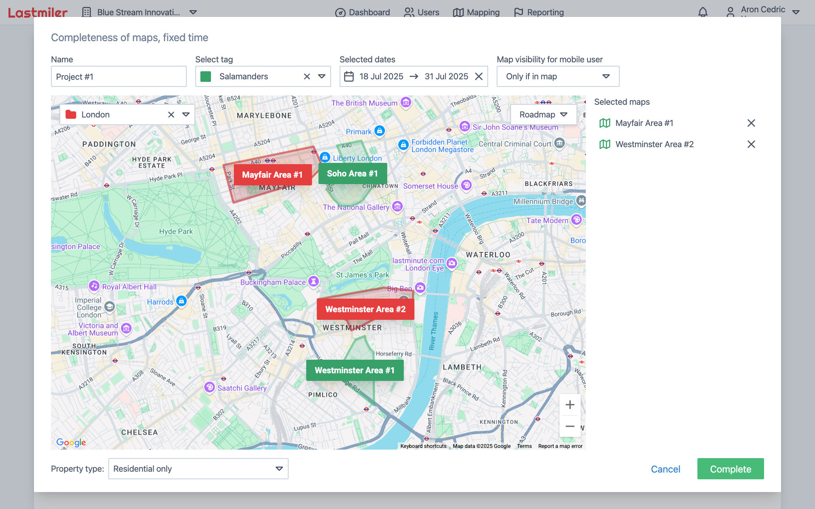Open the calendar date picker icon
Image resolution: width=815 pixels, height=509 pixels.
[349, 76]
